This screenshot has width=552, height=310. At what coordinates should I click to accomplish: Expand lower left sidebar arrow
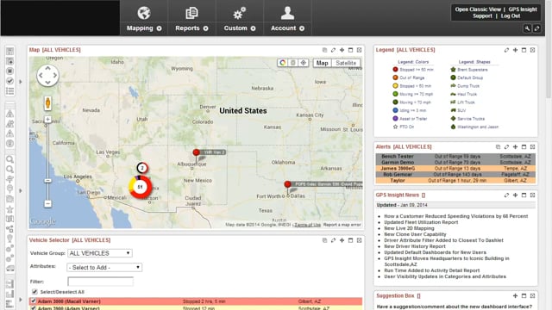click(21, 300)
